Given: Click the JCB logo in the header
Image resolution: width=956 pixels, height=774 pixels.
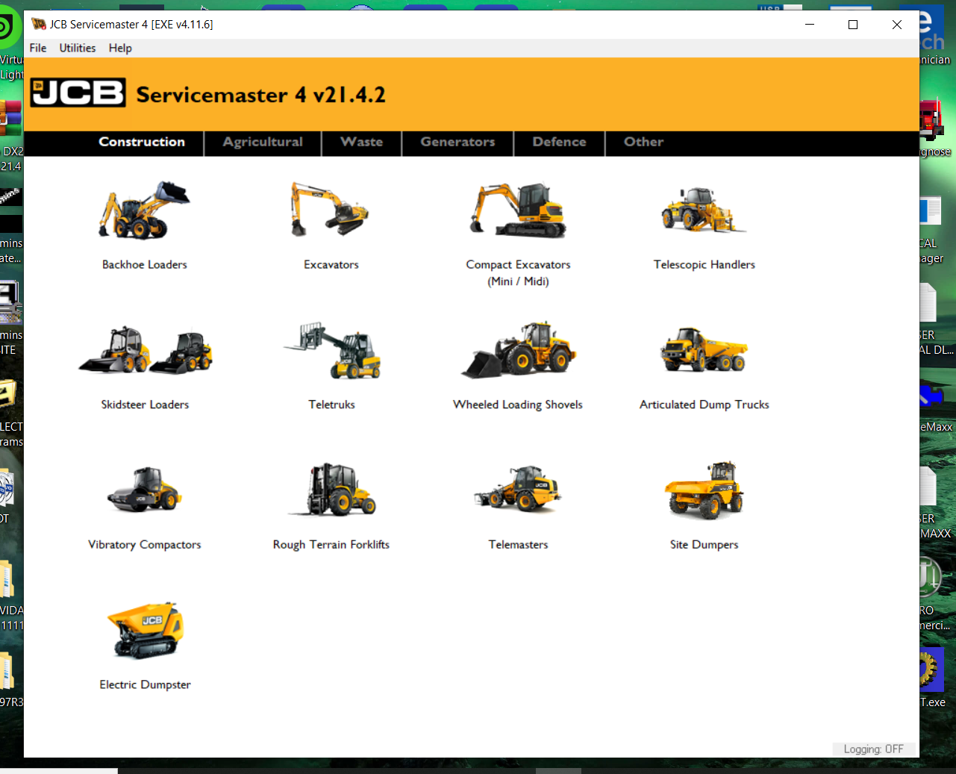Looking at the screenshot, I should [78, 93].
